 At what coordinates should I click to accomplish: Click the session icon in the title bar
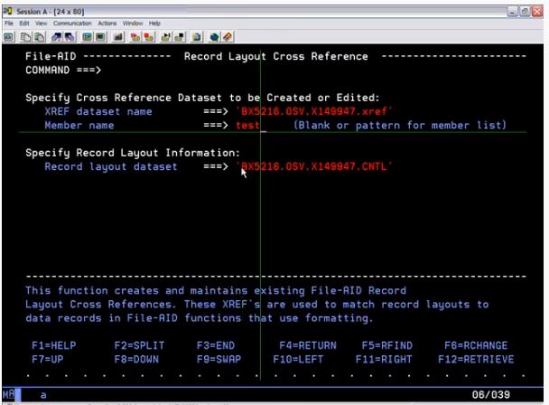(7, 12)
